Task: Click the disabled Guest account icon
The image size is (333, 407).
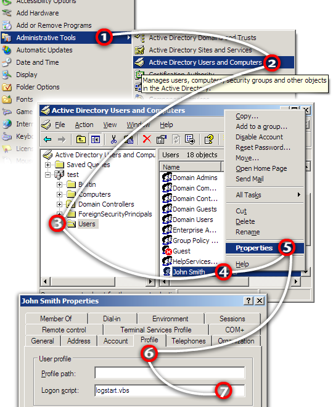Action: tap(167, 250)
